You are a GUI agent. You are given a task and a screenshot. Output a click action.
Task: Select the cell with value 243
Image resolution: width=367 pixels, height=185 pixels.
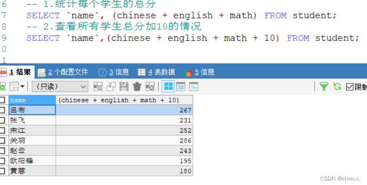pyautogui.click(x=124, y=151)
